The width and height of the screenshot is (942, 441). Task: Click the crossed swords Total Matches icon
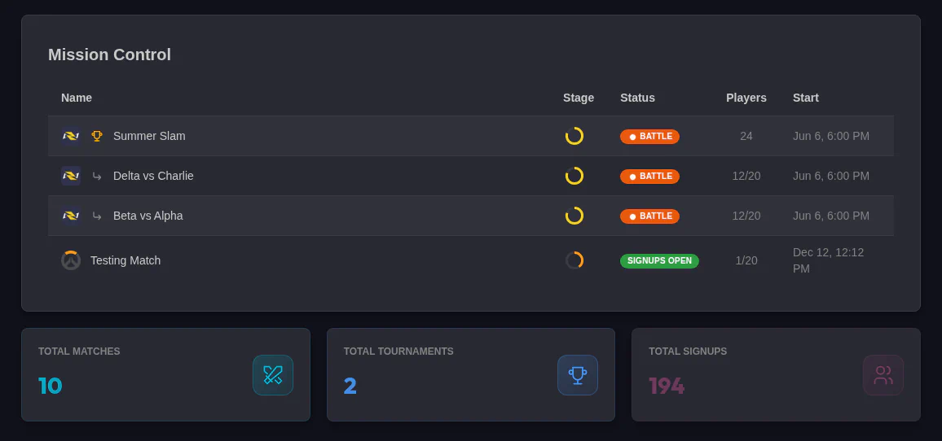273,375
